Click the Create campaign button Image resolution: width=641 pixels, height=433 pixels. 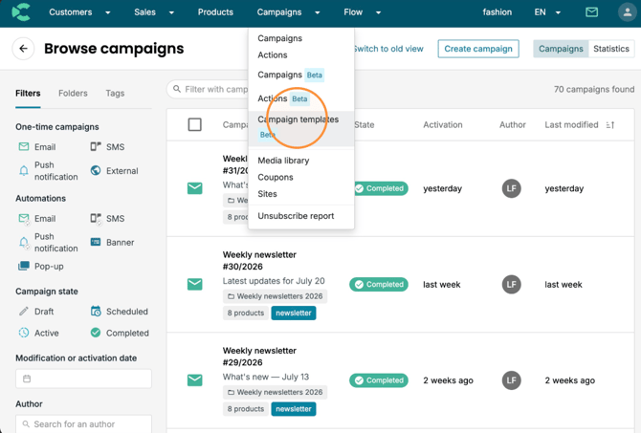(478, 49)
